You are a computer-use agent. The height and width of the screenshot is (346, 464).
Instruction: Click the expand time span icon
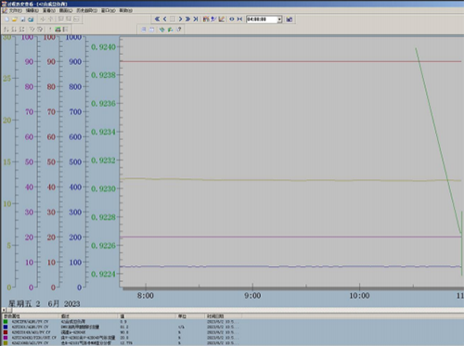232,19
